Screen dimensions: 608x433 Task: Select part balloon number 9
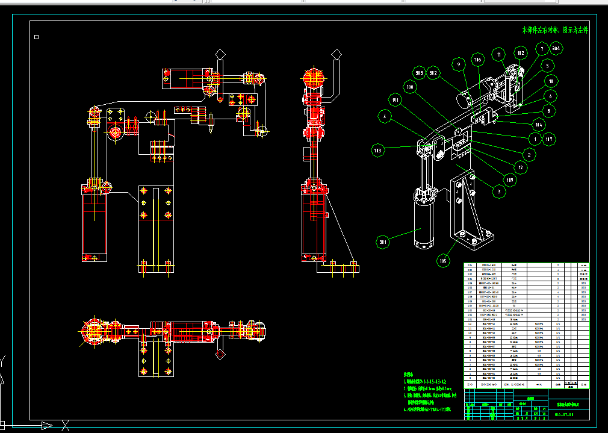click(x=459, y=64)
